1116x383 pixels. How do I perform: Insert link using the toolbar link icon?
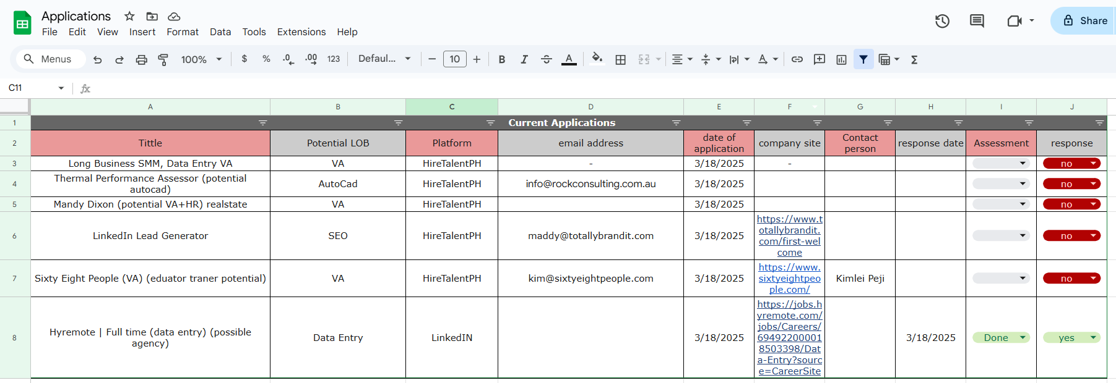[x=797, y=59]
